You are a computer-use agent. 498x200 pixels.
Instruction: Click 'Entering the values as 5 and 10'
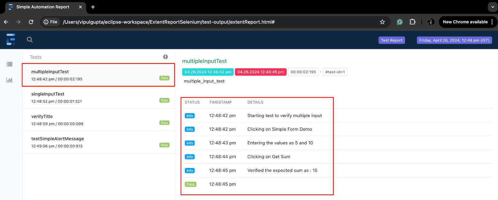[280, 143]
